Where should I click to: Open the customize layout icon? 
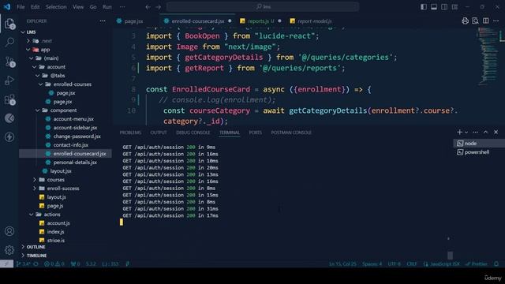454,7
